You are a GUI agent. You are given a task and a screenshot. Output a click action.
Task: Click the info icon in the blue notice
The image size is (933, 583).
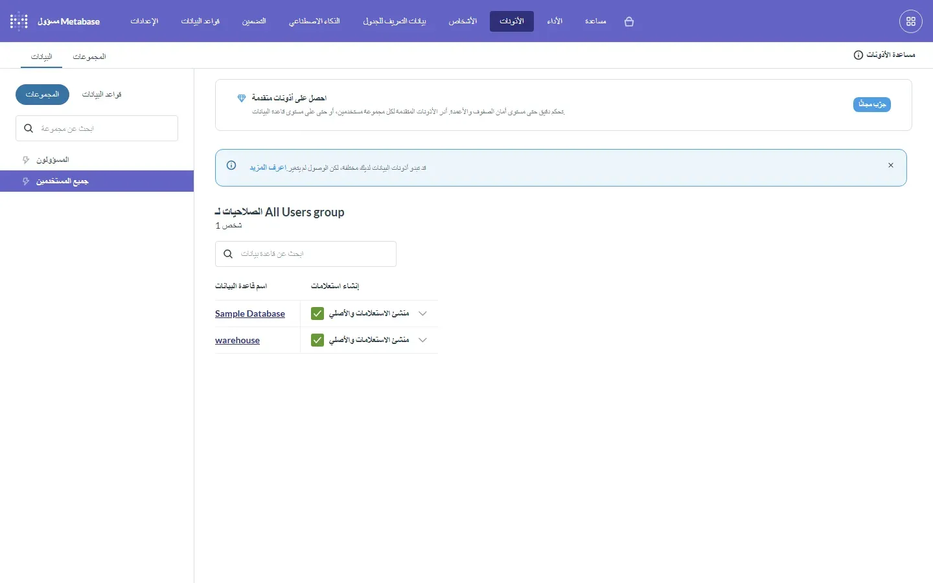[x=231, y=165]
